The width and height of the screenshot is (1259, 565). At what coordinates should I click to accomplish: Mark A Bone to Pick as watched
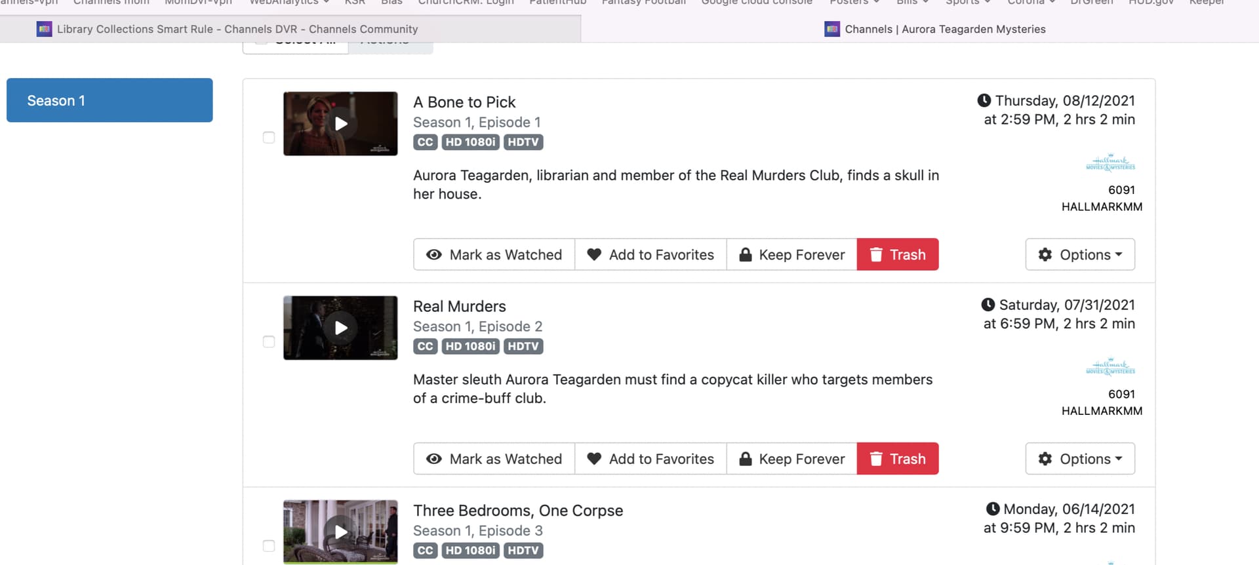click(x=494, y=255)
